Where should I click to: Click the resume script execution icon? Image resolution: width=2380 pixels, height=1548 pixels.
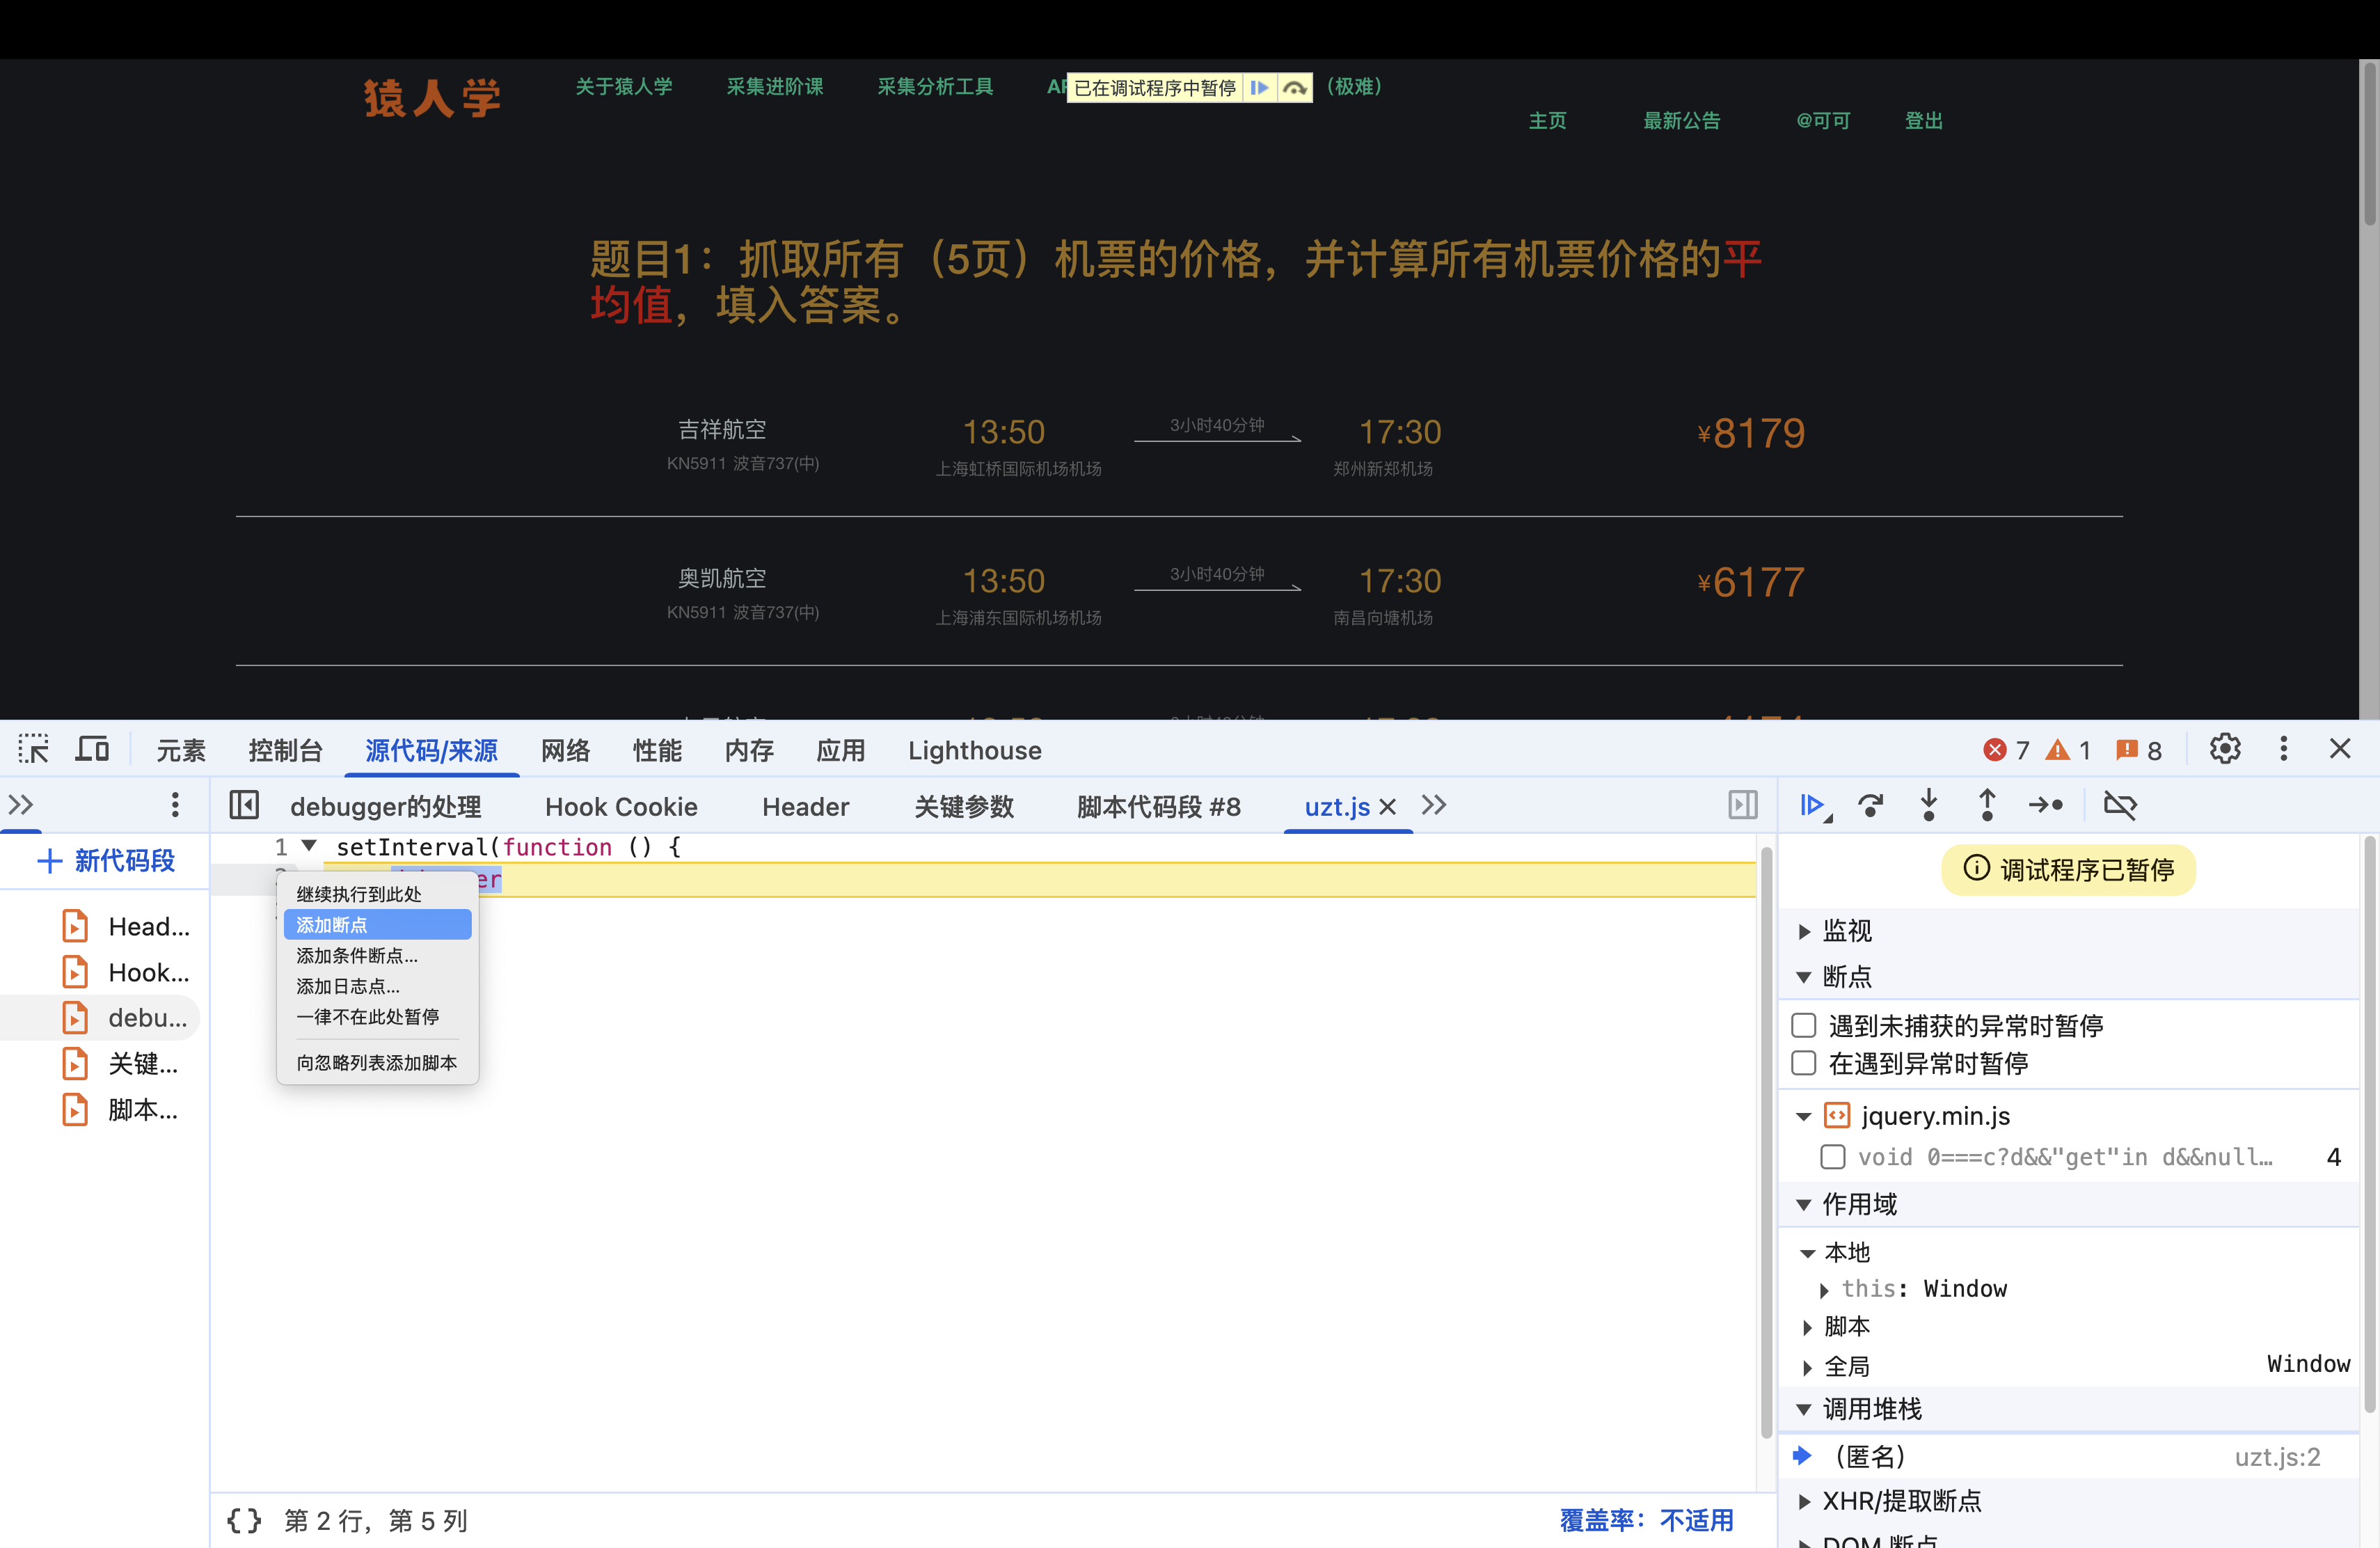pos(1812,805)
